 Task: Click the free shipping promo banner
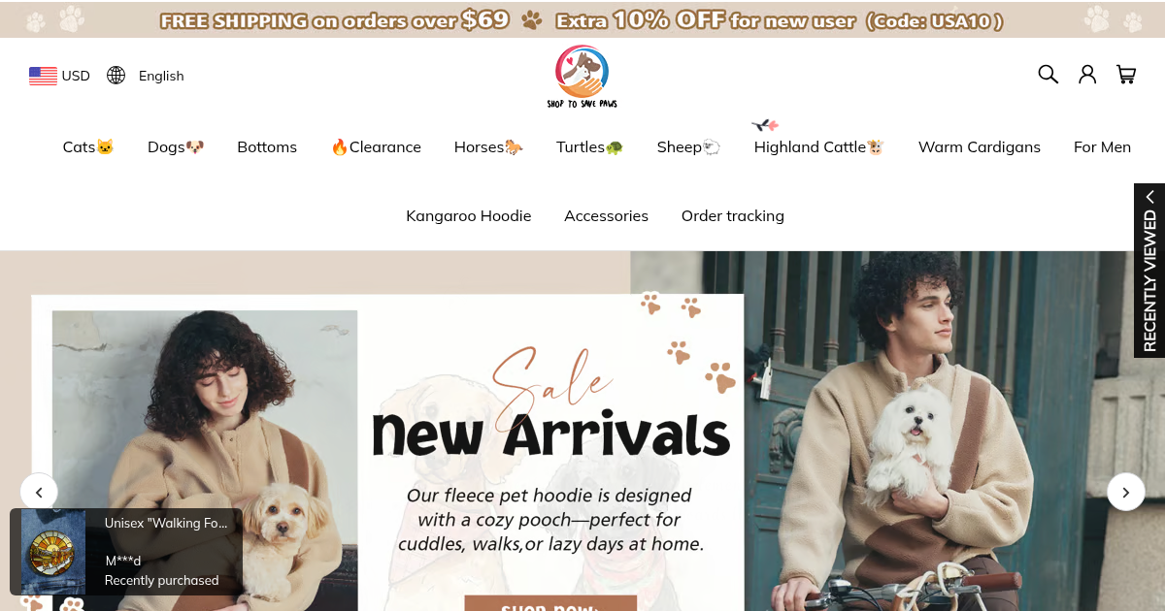pos(582,19)
